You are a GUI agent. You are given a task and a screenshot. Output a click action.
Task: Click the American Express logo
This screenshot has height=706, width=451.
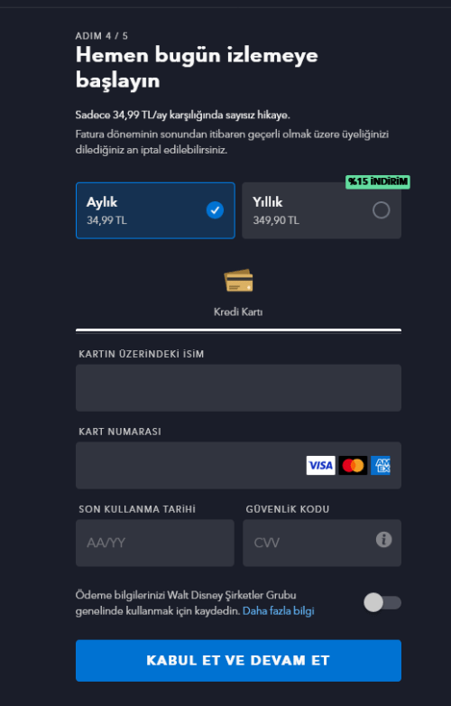[381, 465]
